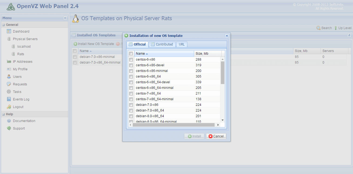Open IP Addresses via its icon
This screenshot has width=353, height=174.
(9, 62)
